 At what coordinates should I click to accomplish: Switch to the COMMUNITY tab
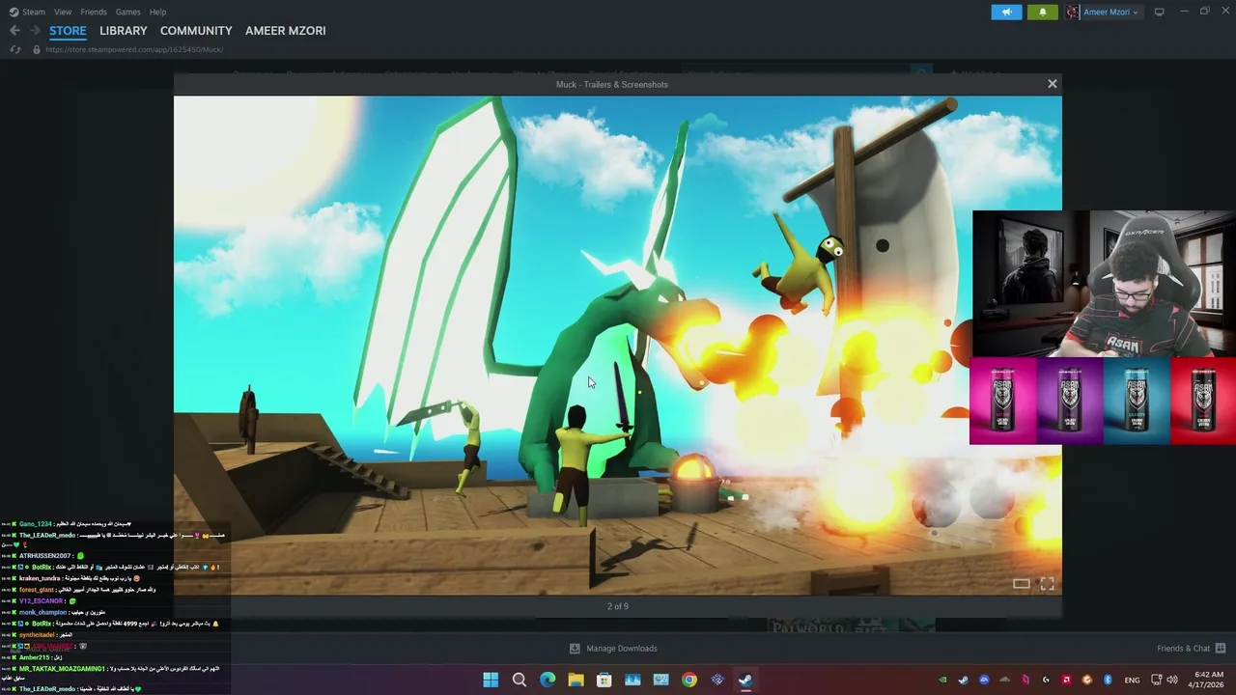coord(196,31)
